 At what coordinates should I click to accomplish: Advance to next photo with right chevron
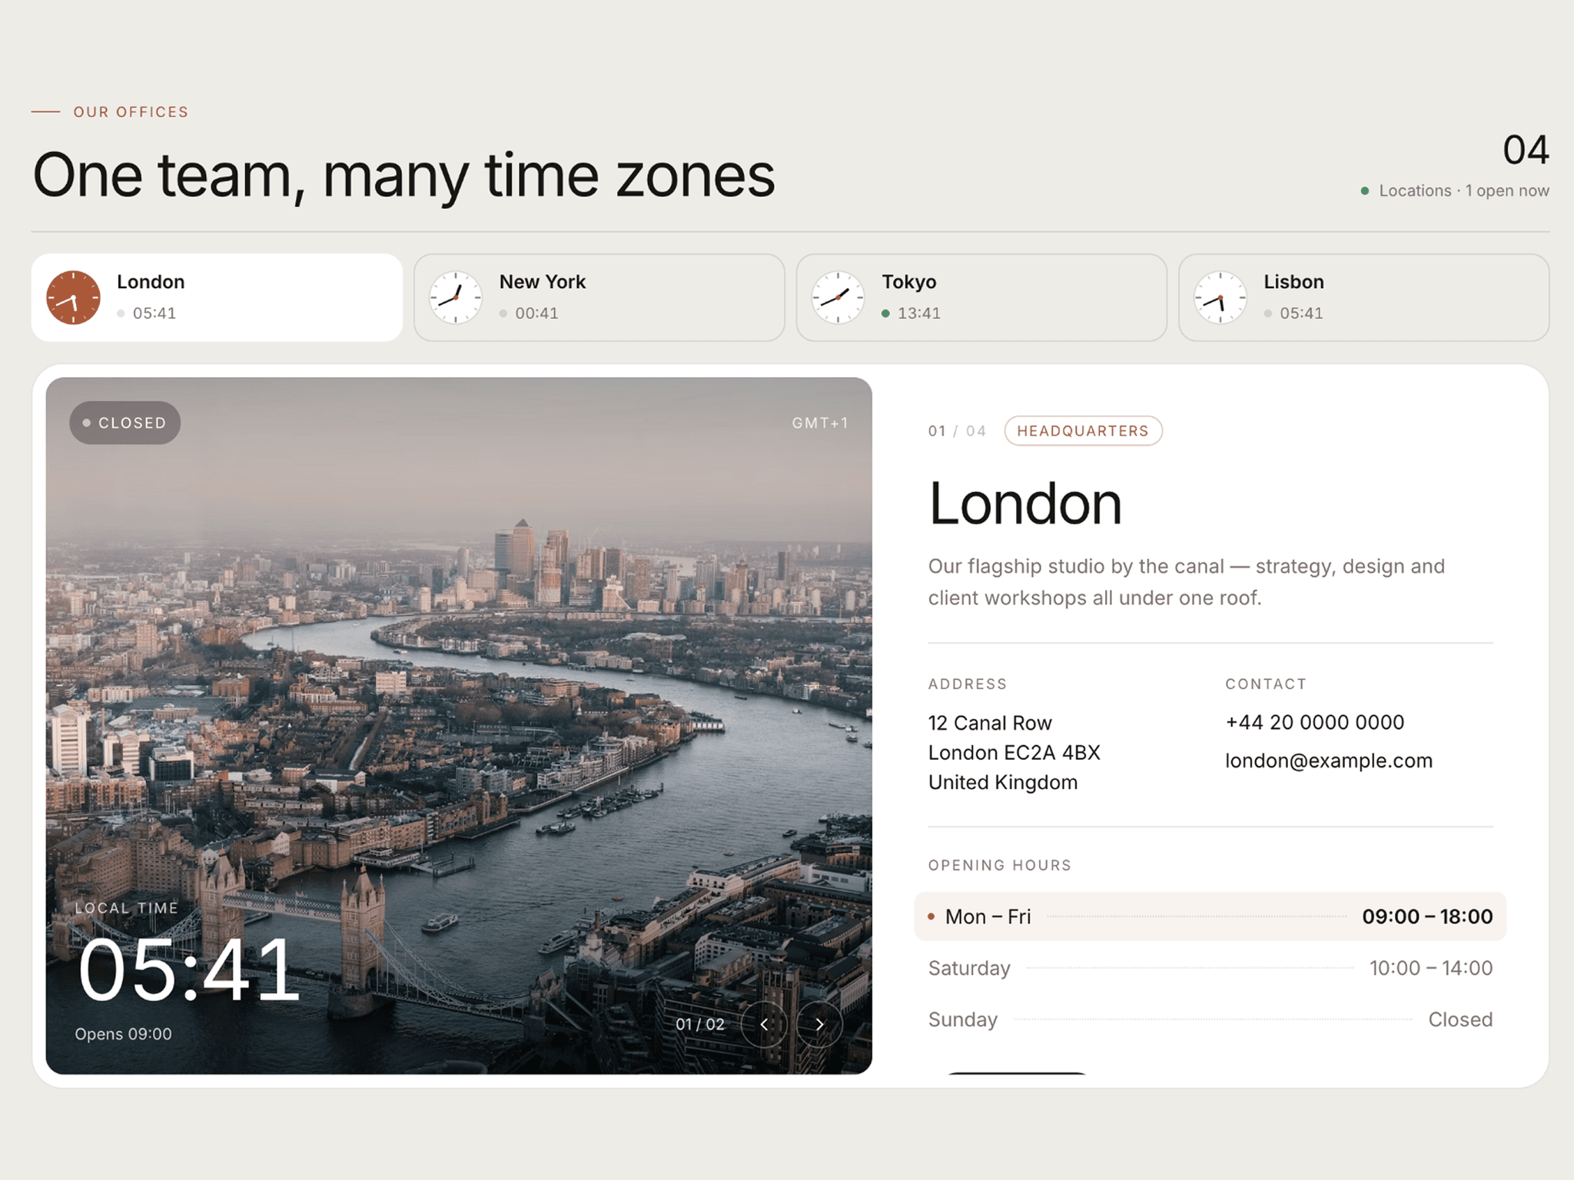click(x=819, y=1024)
